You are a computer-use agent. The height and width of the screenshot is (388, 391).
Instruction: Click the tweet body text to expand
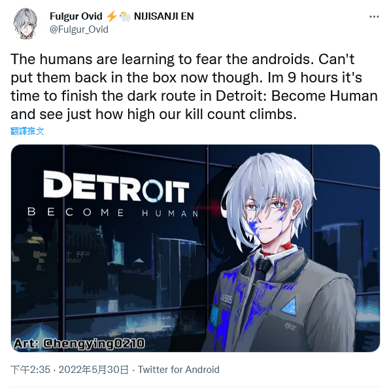tap(194, 86)
